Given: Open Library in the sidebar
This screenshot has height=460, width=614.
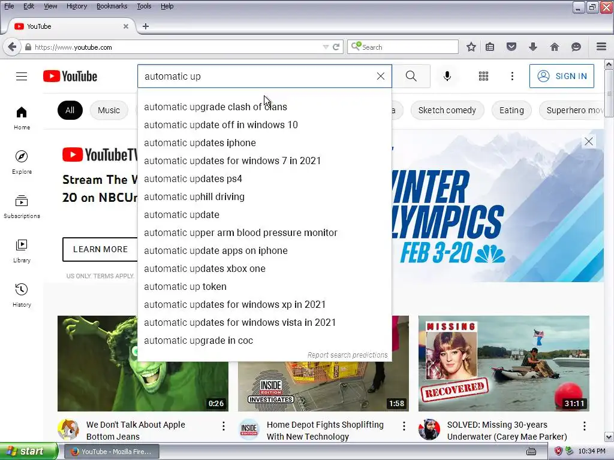Looking at the screenshot, I should (x=22, y=251).
